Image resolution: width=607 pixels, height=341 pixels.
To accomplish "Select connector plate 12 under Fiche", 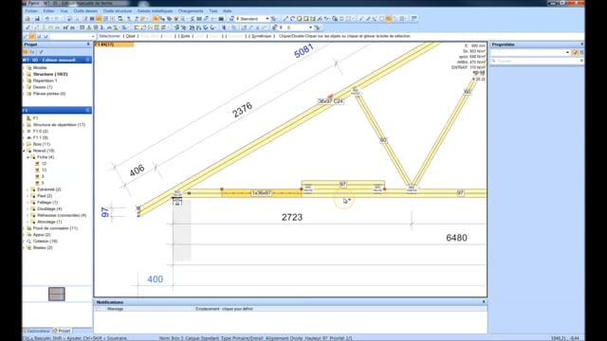I will pos(44,164).
